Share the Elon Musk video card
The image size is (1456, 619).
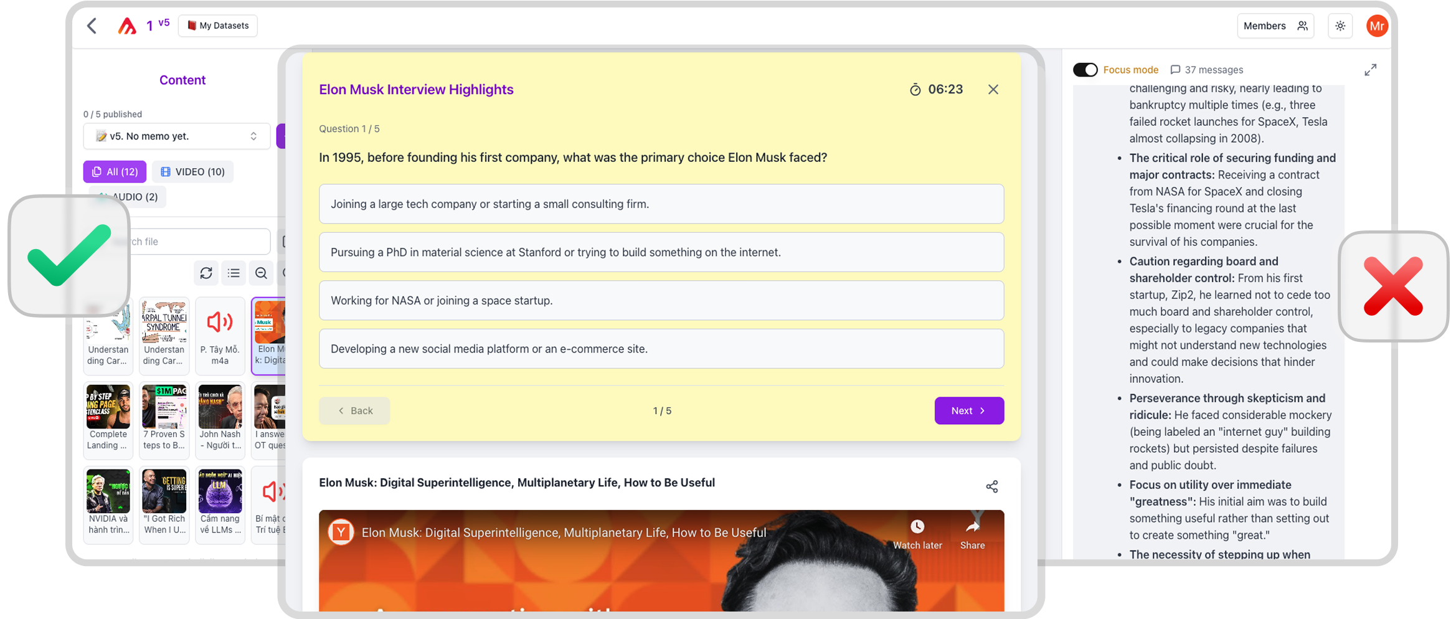coord(992,486)
